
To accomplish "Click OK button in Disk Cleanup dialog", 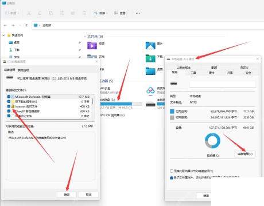I will [x=67, y=195].
